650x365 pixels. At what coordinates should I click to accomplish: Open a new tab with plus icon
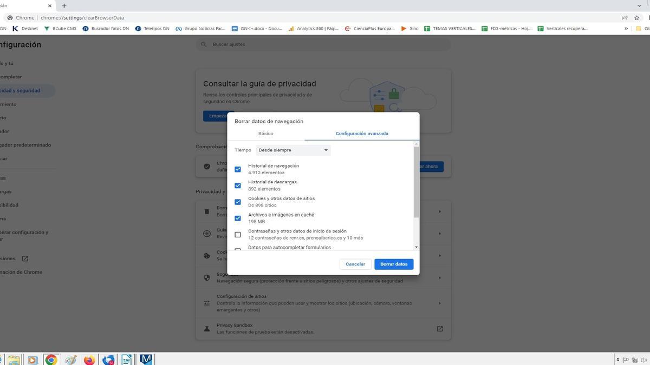coord(64,6)
